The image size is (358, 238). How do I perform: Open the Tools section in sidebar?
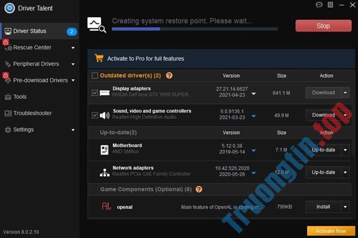[20, 97]
